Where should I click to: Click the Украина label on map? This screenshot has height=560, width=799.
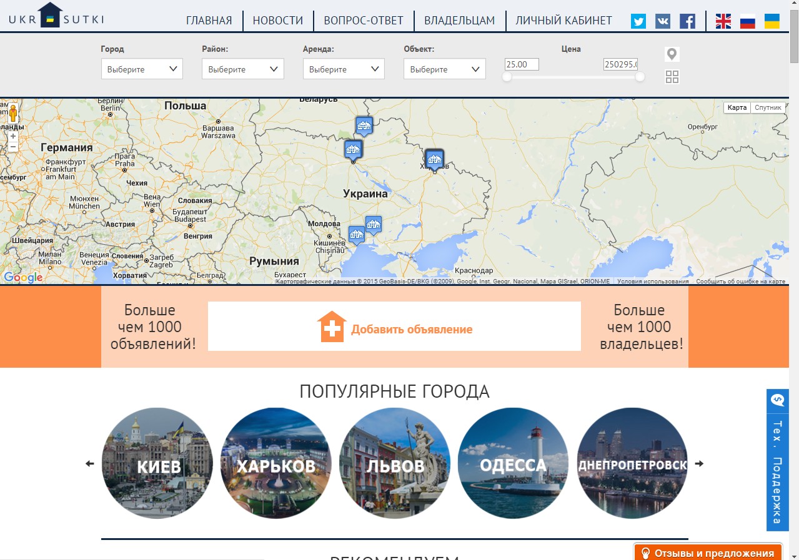tap(365, 194)
